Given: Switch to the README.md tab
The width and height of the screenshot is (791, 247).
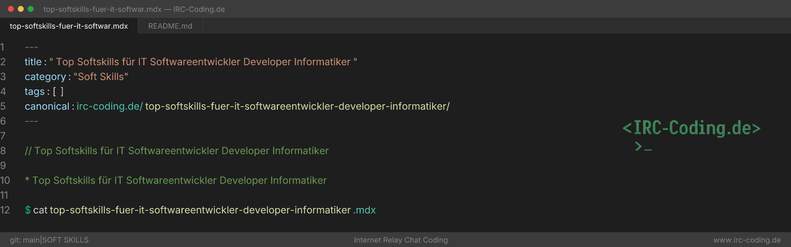Looking at the screenshot, I should click(170, 26).
